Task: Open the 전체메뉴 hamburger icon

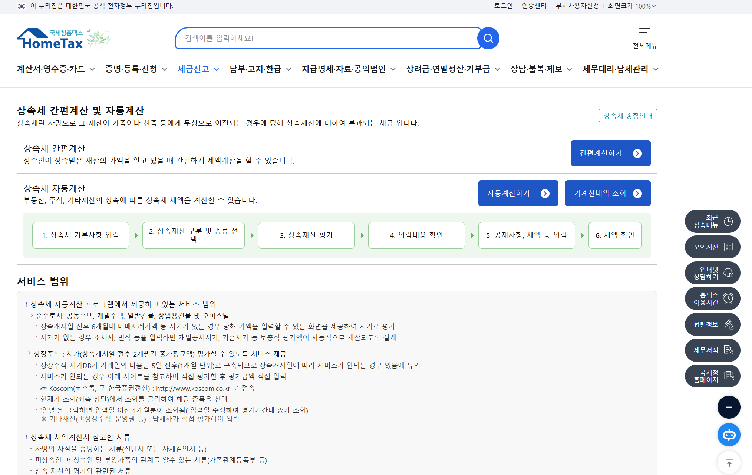Action: click(644, 33)
